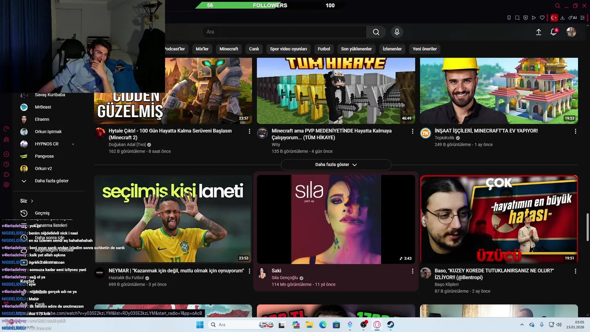Open the Windows Start button
This screenshot has height=332, width=590.
click(x=200, y=325)
